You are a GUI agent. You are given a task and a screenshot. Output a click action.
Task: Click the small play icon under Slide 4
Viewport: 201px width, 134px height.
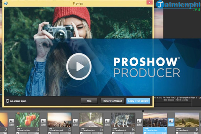click(50, 133)
